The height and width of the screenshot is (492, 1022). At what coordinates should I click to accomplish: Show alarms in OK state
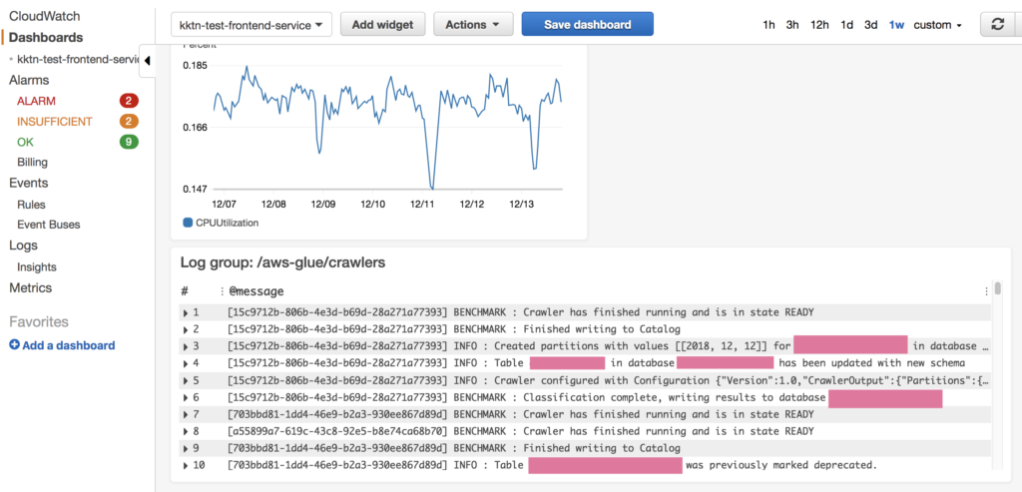coord(25,142)
